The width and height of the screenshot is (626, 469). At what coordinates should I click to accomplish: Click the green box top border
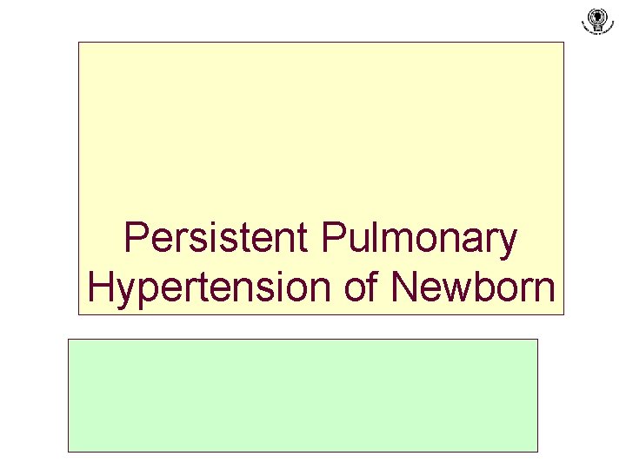(x=303, y=340)
